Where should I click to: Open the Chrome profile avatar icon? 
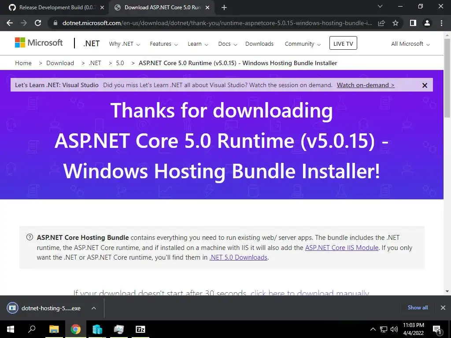point(427,23)
